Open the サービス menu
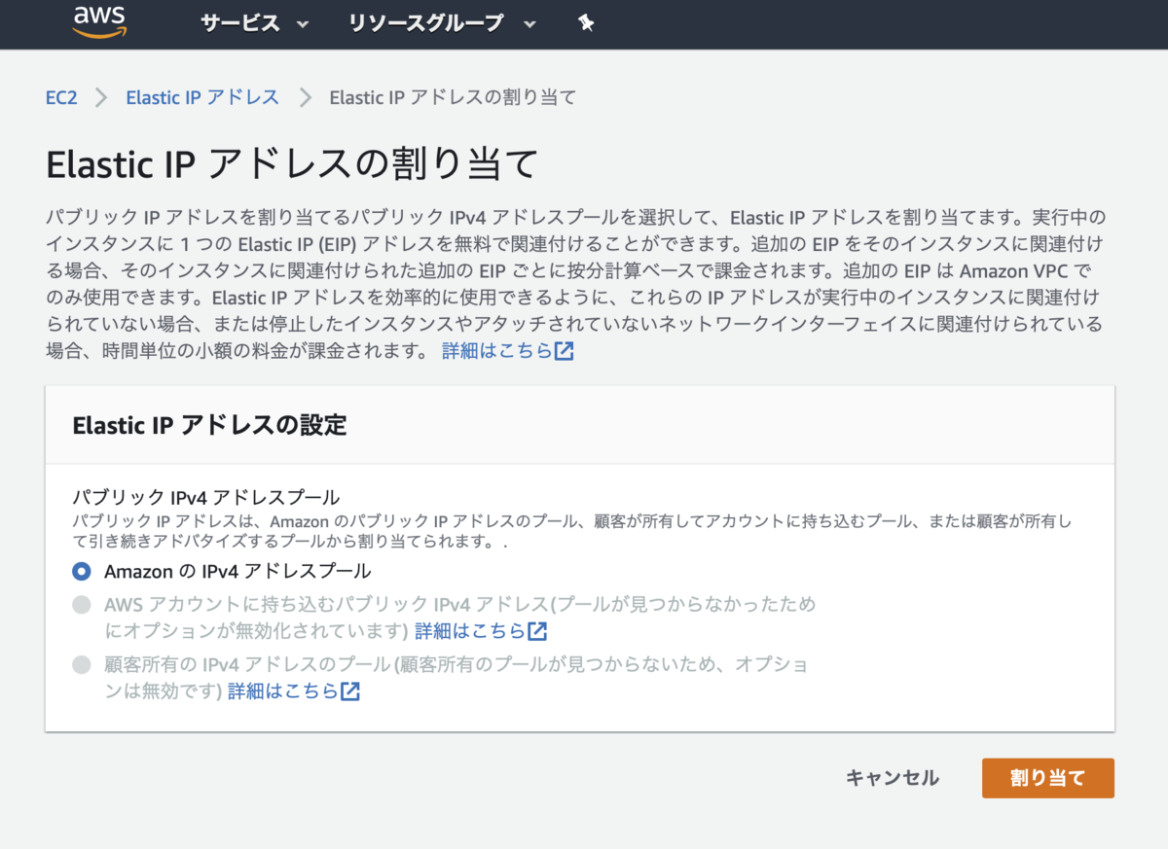This screenshot has height=849, width=1168. [x=239, y=23]
